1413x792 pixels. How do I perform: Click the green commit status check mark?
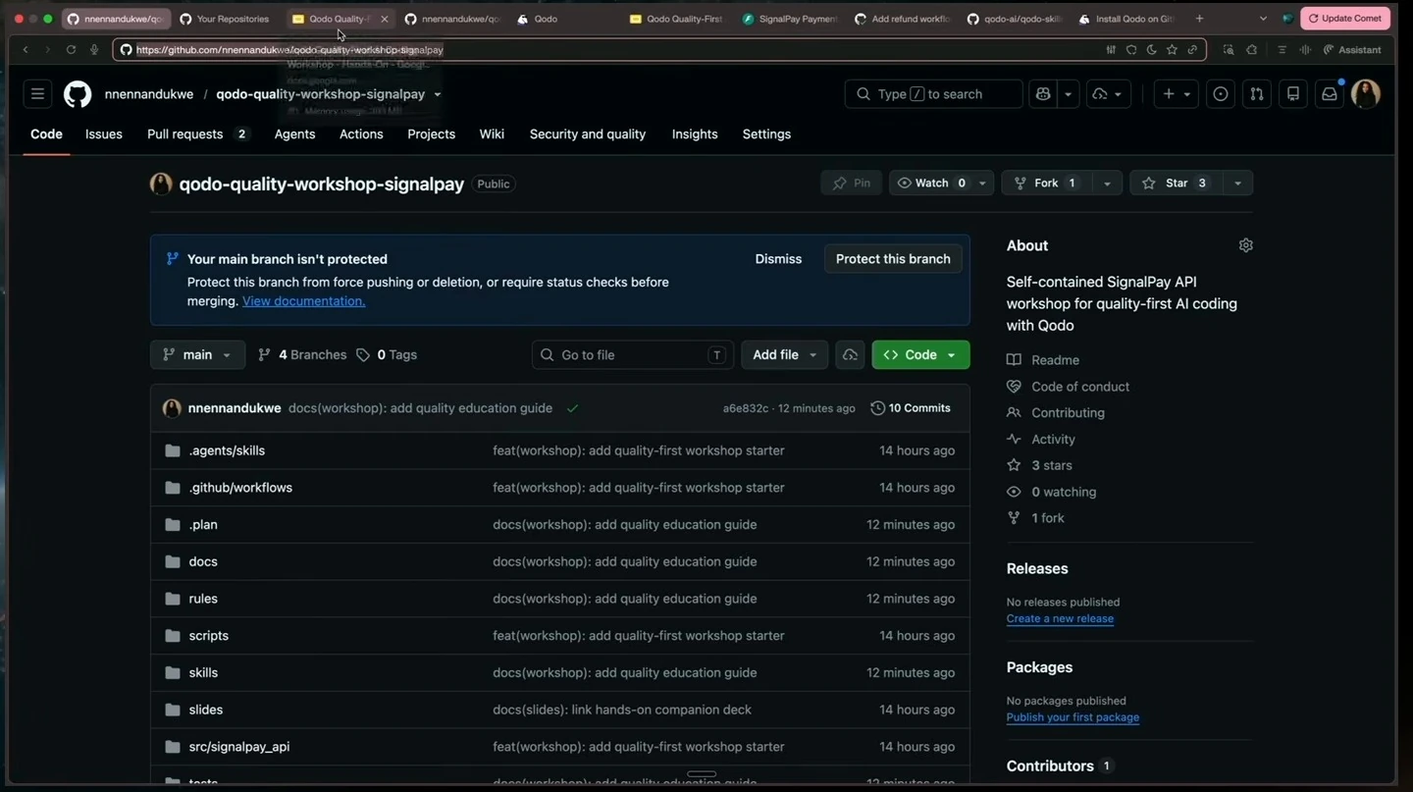pyautogui.click(x=572, y=408)
